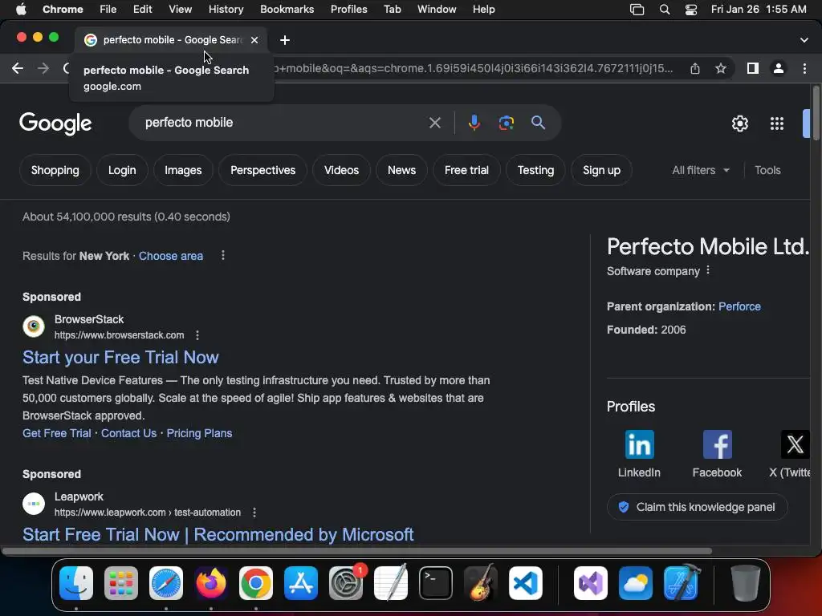
Task: Open Leapwork Start Free Trial Now link
Action: click(x=218, y=534)
